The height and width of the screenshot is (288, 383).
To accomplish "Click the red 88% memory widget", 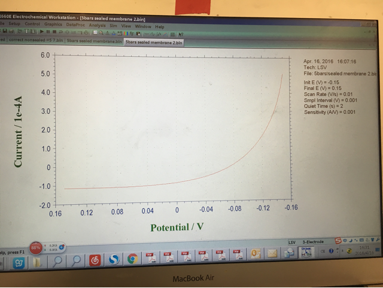I will point(36,248).
